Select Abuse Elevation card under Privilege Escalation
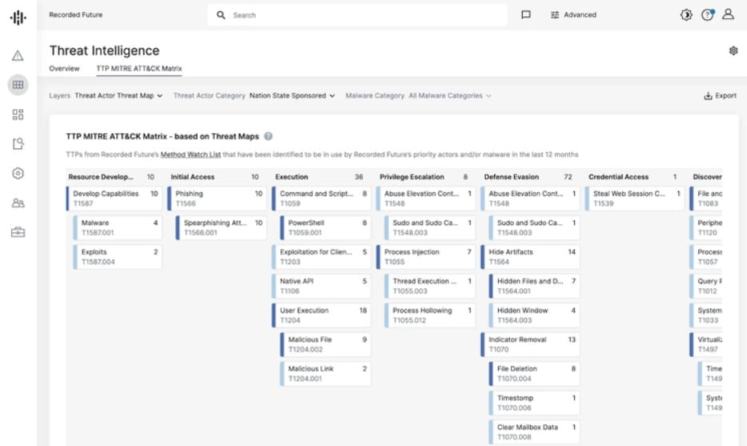The width and height of the screenshot is (747, 446). [426, 199]
